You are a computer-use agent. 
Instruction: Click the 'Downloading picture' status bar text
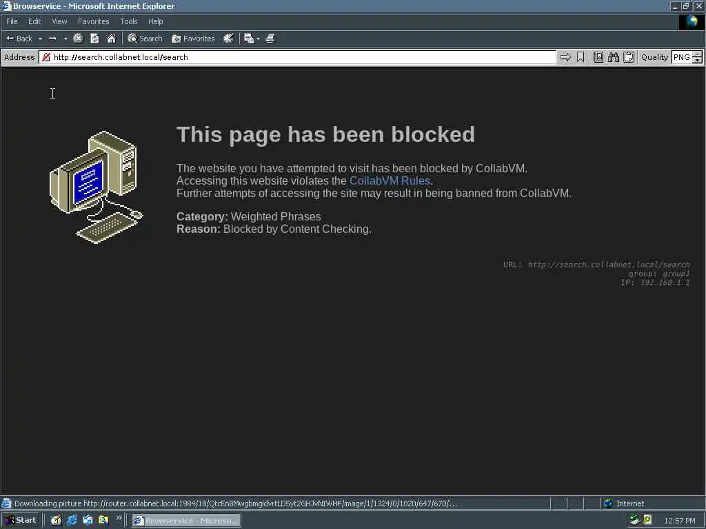click(x=235, y=504)
